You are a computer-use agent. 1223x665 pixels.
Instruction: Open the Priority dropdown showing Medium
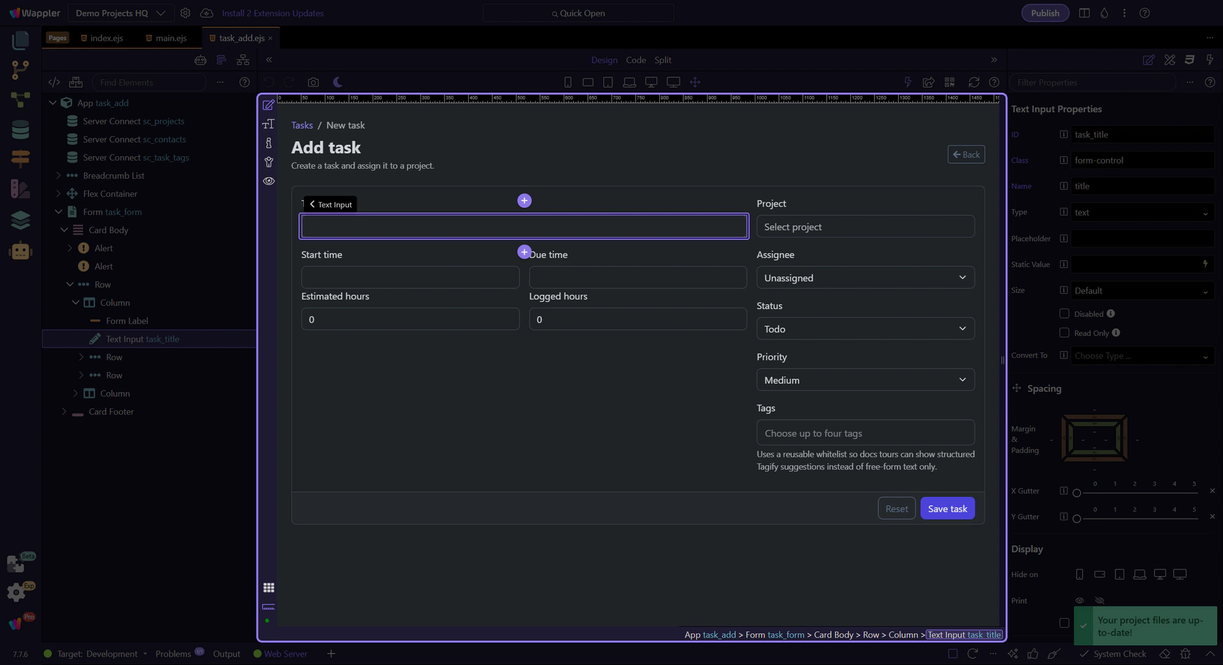click(865, 380)
